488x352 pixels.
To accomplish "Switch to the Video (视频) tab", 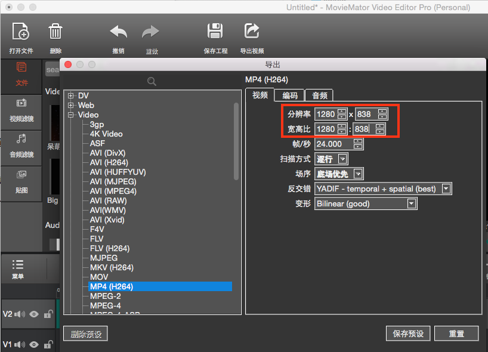I will pos(260,95).
